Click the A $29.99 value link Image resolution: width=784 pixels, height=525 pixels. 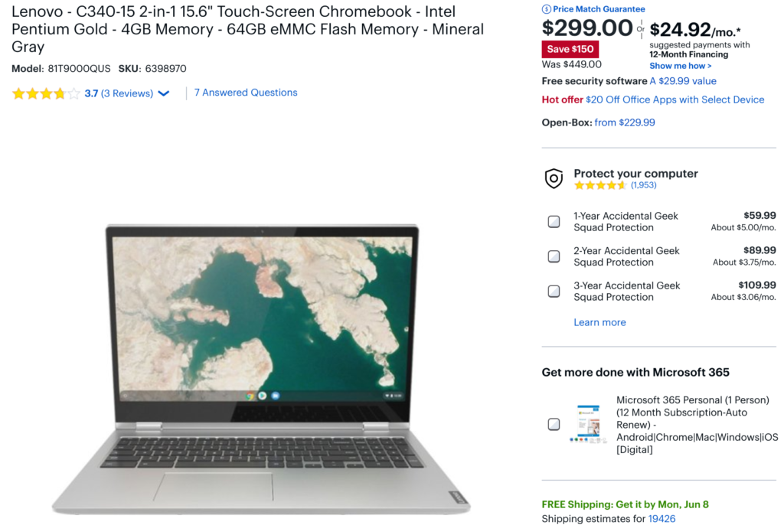(x=683, y=81)
